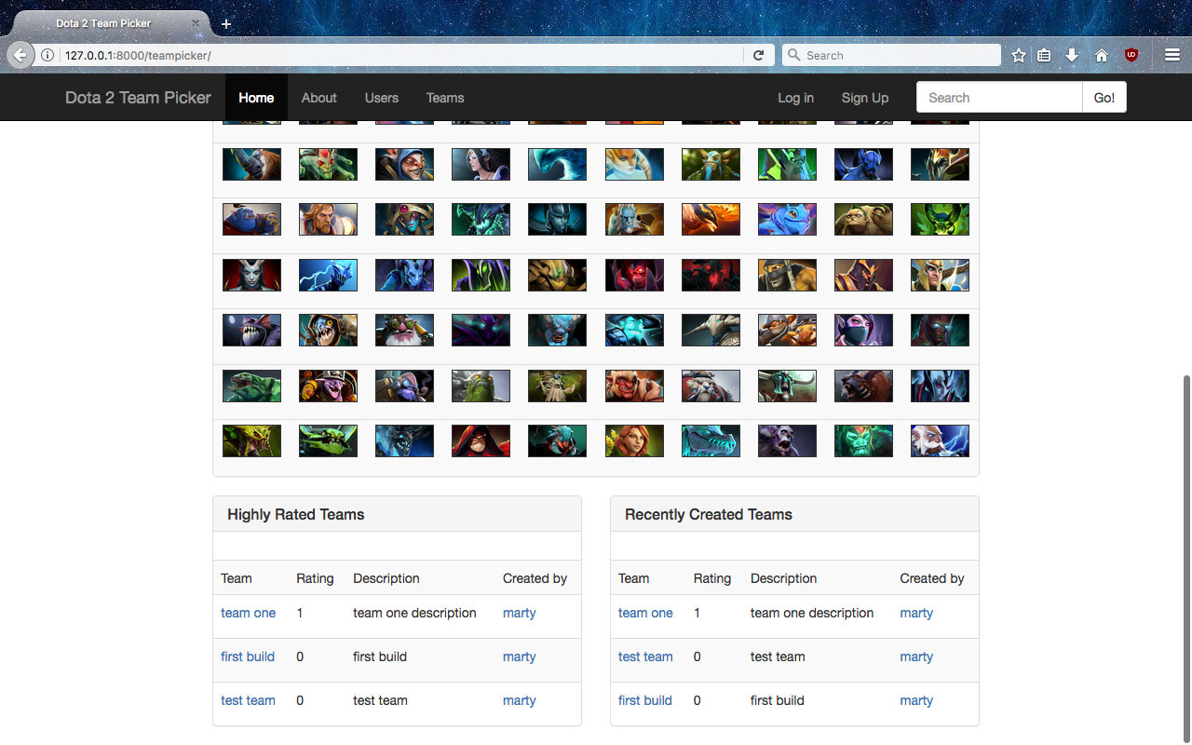Viewport: 1192px width, 745px height.
Task: Open 'team one' in Highly Rated Teams
Action: coord(249,613)
